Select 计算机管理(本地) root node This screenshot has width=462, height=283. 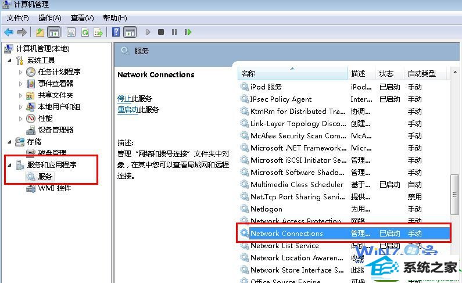tap(43, 49)
